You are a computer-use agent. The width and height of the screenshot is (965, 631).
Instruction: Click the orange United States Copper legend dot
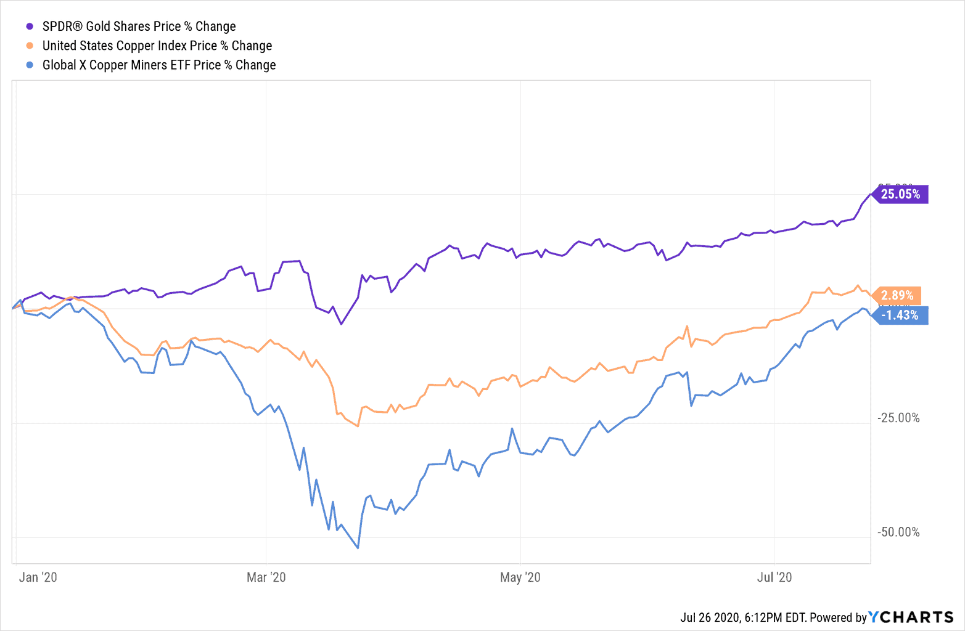click(x=30, y=46)
